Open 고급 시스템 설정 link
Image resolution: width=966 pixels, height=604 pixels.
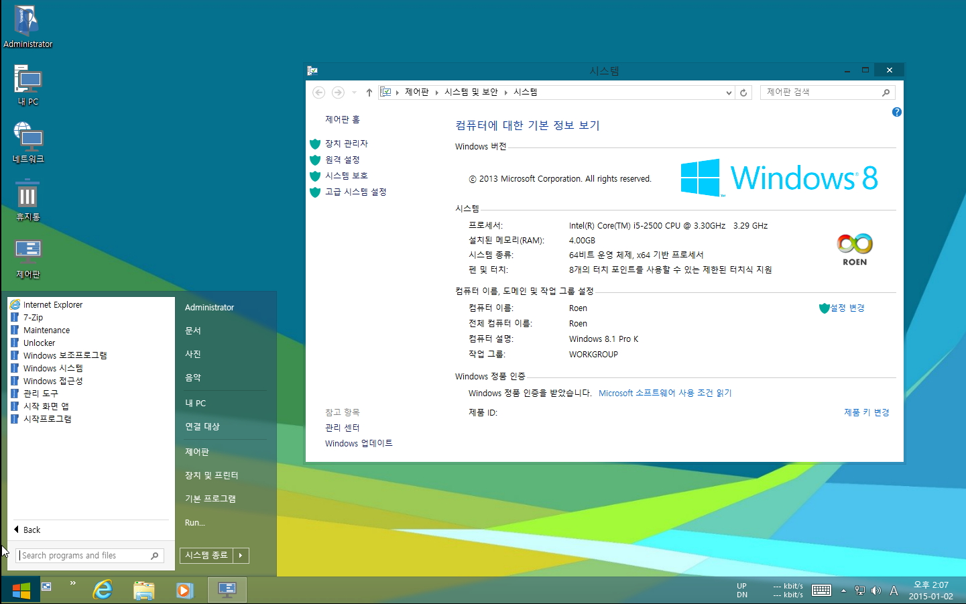click(356, 192)
